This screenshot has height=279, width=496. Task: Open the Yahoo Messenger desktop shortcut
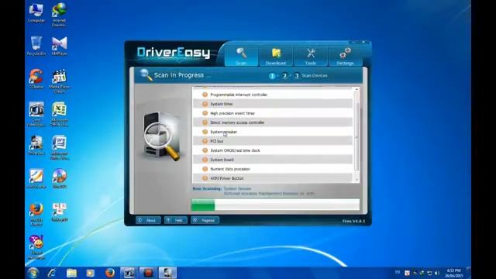coord(36,247)
